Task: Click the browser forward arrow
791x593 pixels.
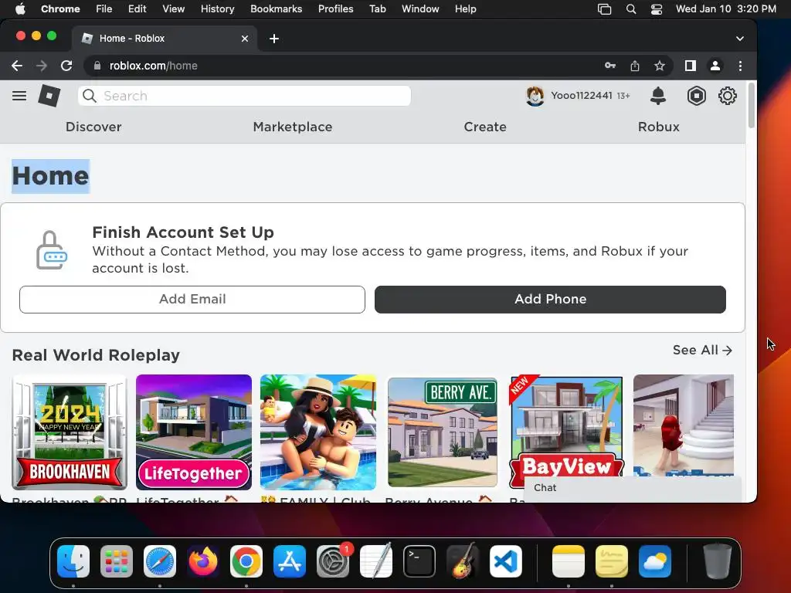Action: pyautogui.click(x=42, y=66)
